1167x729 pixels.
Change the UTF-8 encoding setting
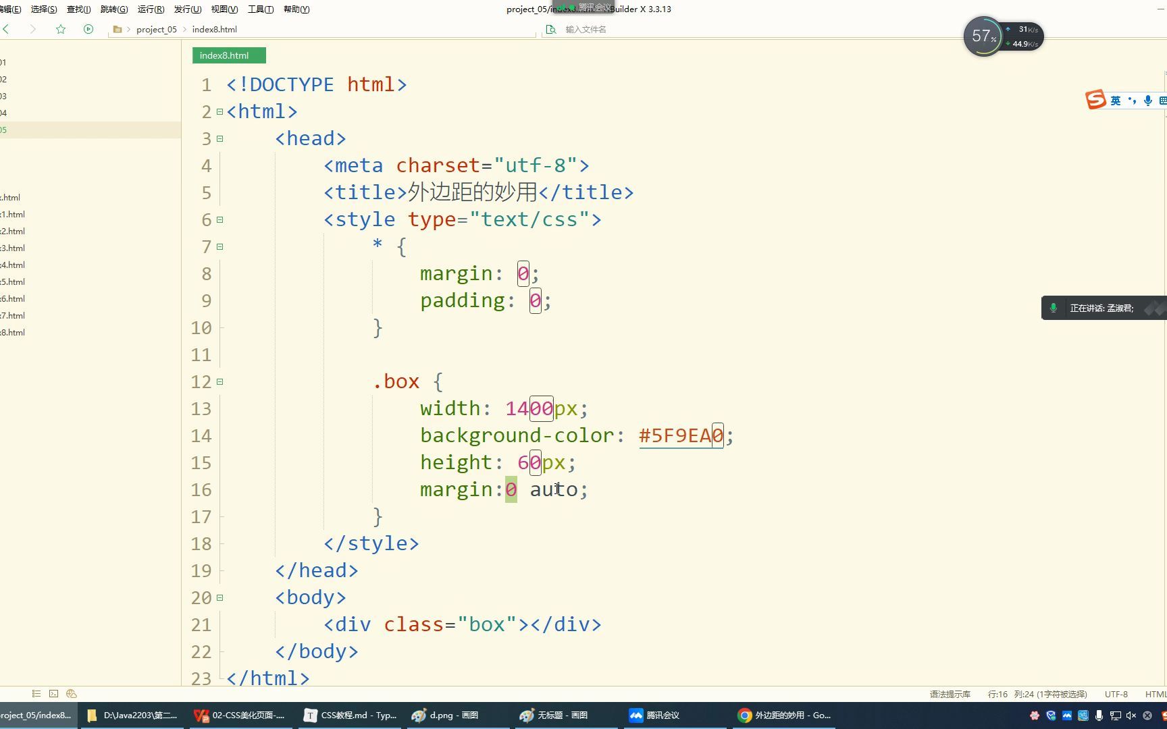coord(1116,694)
